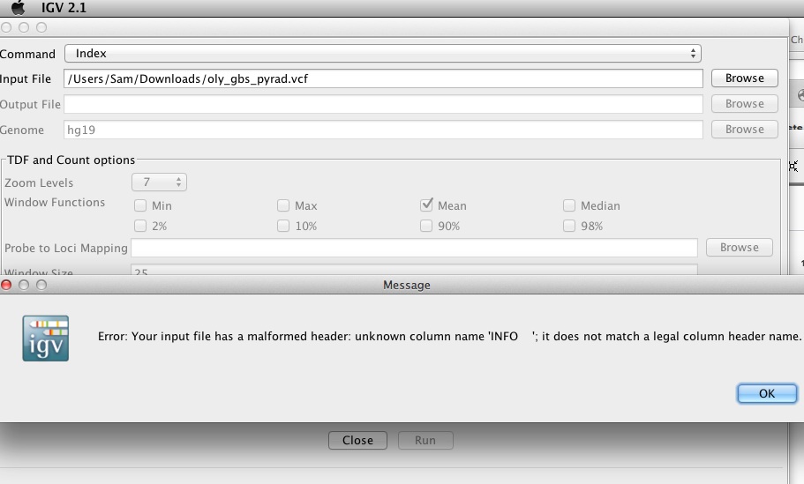Screen dimensions: 804x484
Task: Click the Input File path field
Action: click(x=383, y=78)
